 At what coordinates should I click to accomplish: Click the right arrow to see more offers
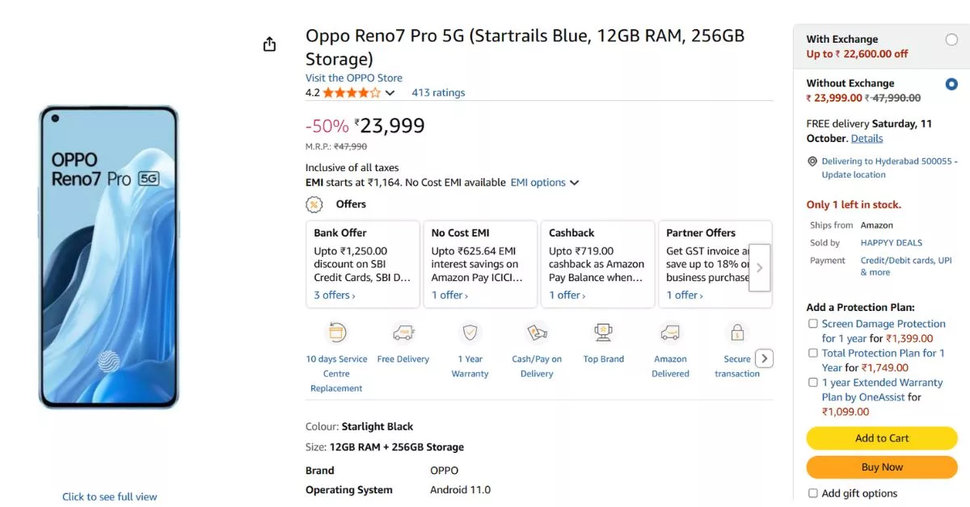click(759, 266)
